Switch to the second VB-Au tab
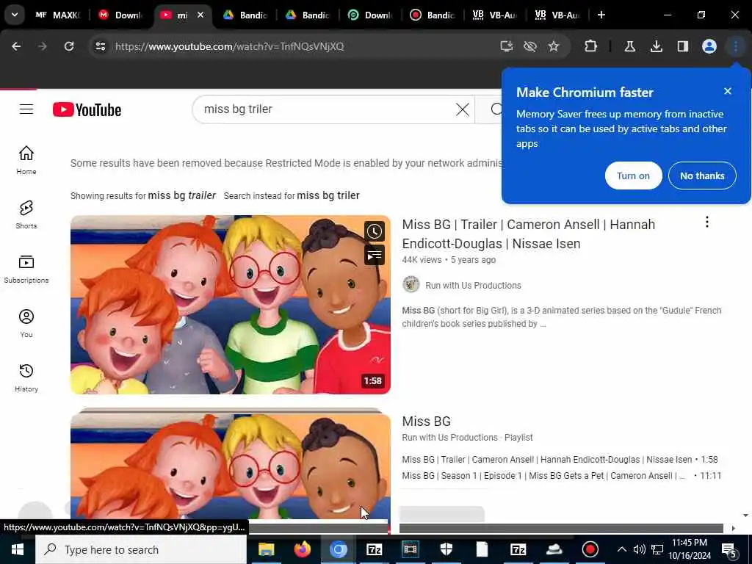Viewport: 752px width, 564px height. pyautogui.click(x=557, y=15)
